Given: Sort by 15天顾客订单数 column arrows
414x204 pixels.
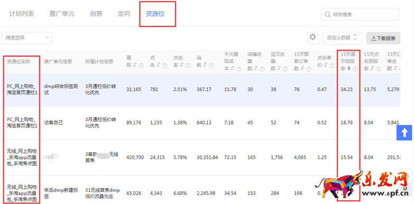Looking at the screenshot, I should 302,69.
